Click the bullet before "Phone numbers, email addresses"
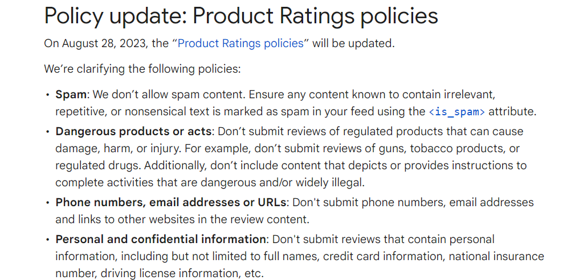This screenshot has height=280, width=587. coord(47,203)
